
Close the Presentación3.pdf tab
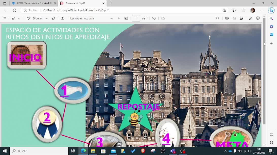[x=103, y=3]
